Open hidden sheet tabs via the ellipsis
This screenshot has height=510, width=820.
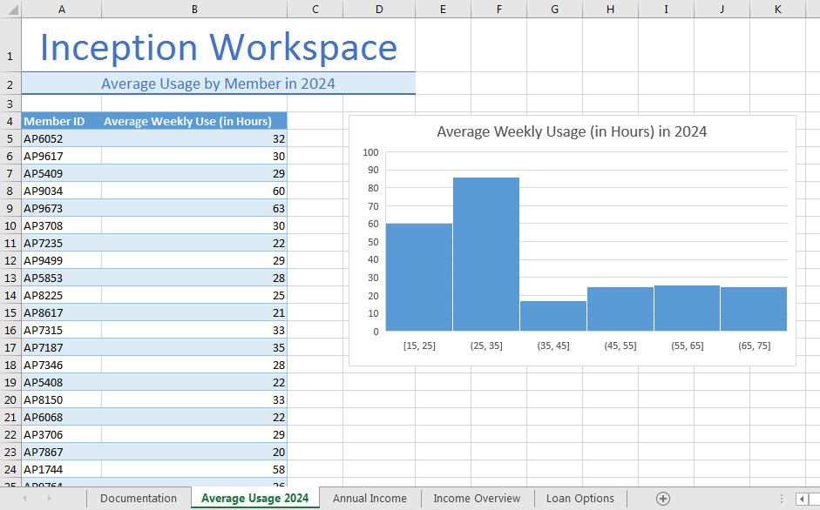click(x=783, y=498)
